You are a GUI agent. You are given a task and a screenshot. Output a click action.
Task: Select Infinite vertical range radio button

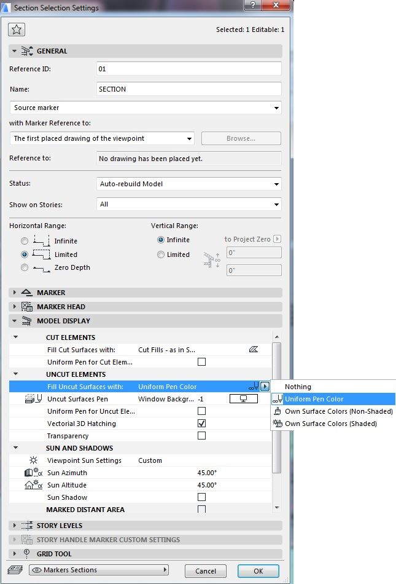161,240
